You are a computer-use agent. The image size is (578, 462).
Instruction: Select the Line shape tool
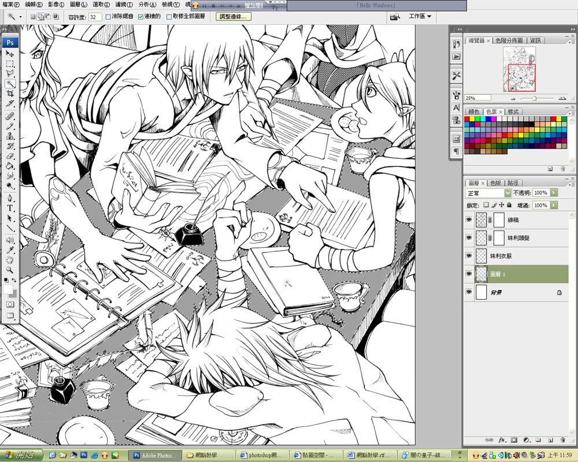pos(10,228)
